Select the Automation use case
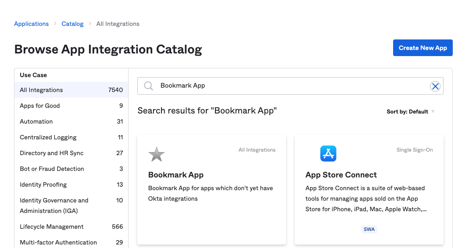Screen dimensions: 469x248 [x=71, y=122]
